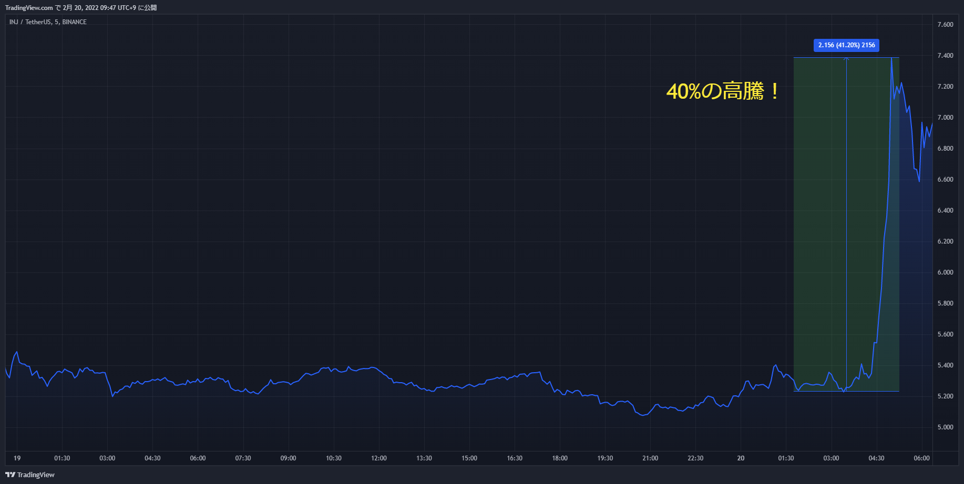Screen dimensions: 964x484
Task: Click the 7.400 price axis label
Action: pyautogui.click(x=945, y=56)
